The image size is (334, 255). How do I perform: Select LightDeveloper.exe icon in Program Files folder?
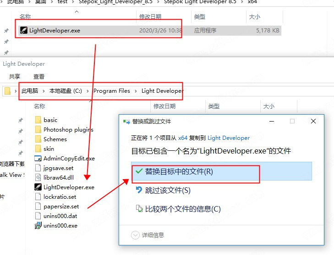pos(38,187)
